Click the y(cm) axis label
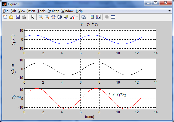 [x=16, y=97]
